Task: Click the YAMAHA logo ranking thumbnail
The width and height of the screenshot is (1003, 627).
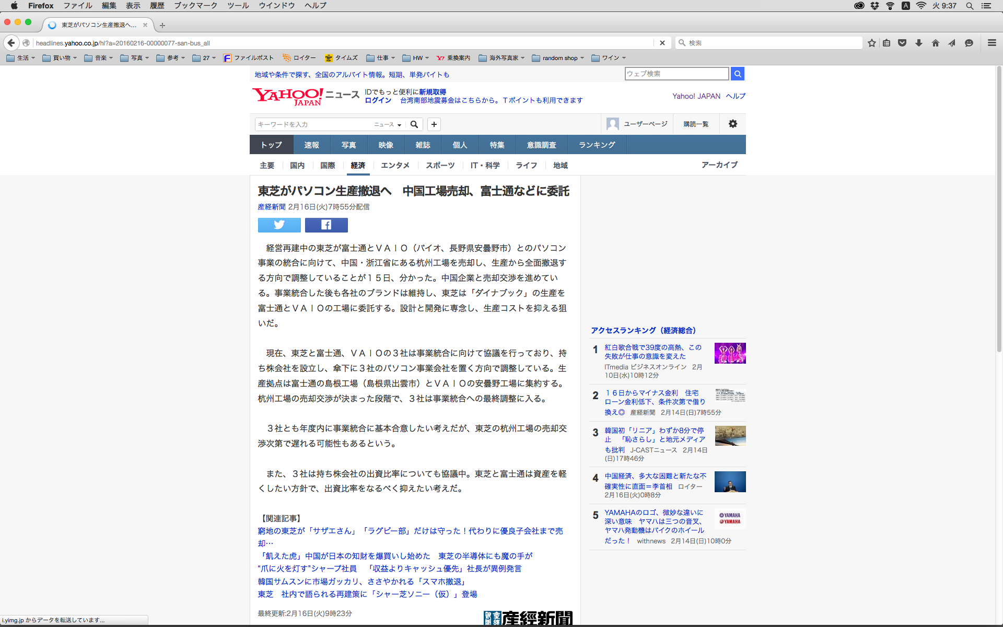Action: pyautogui.click(x=730, y=518)
